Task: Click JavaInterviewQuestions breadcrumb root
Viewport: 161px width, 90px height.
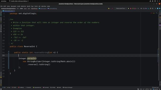Action: pos(8,8)
